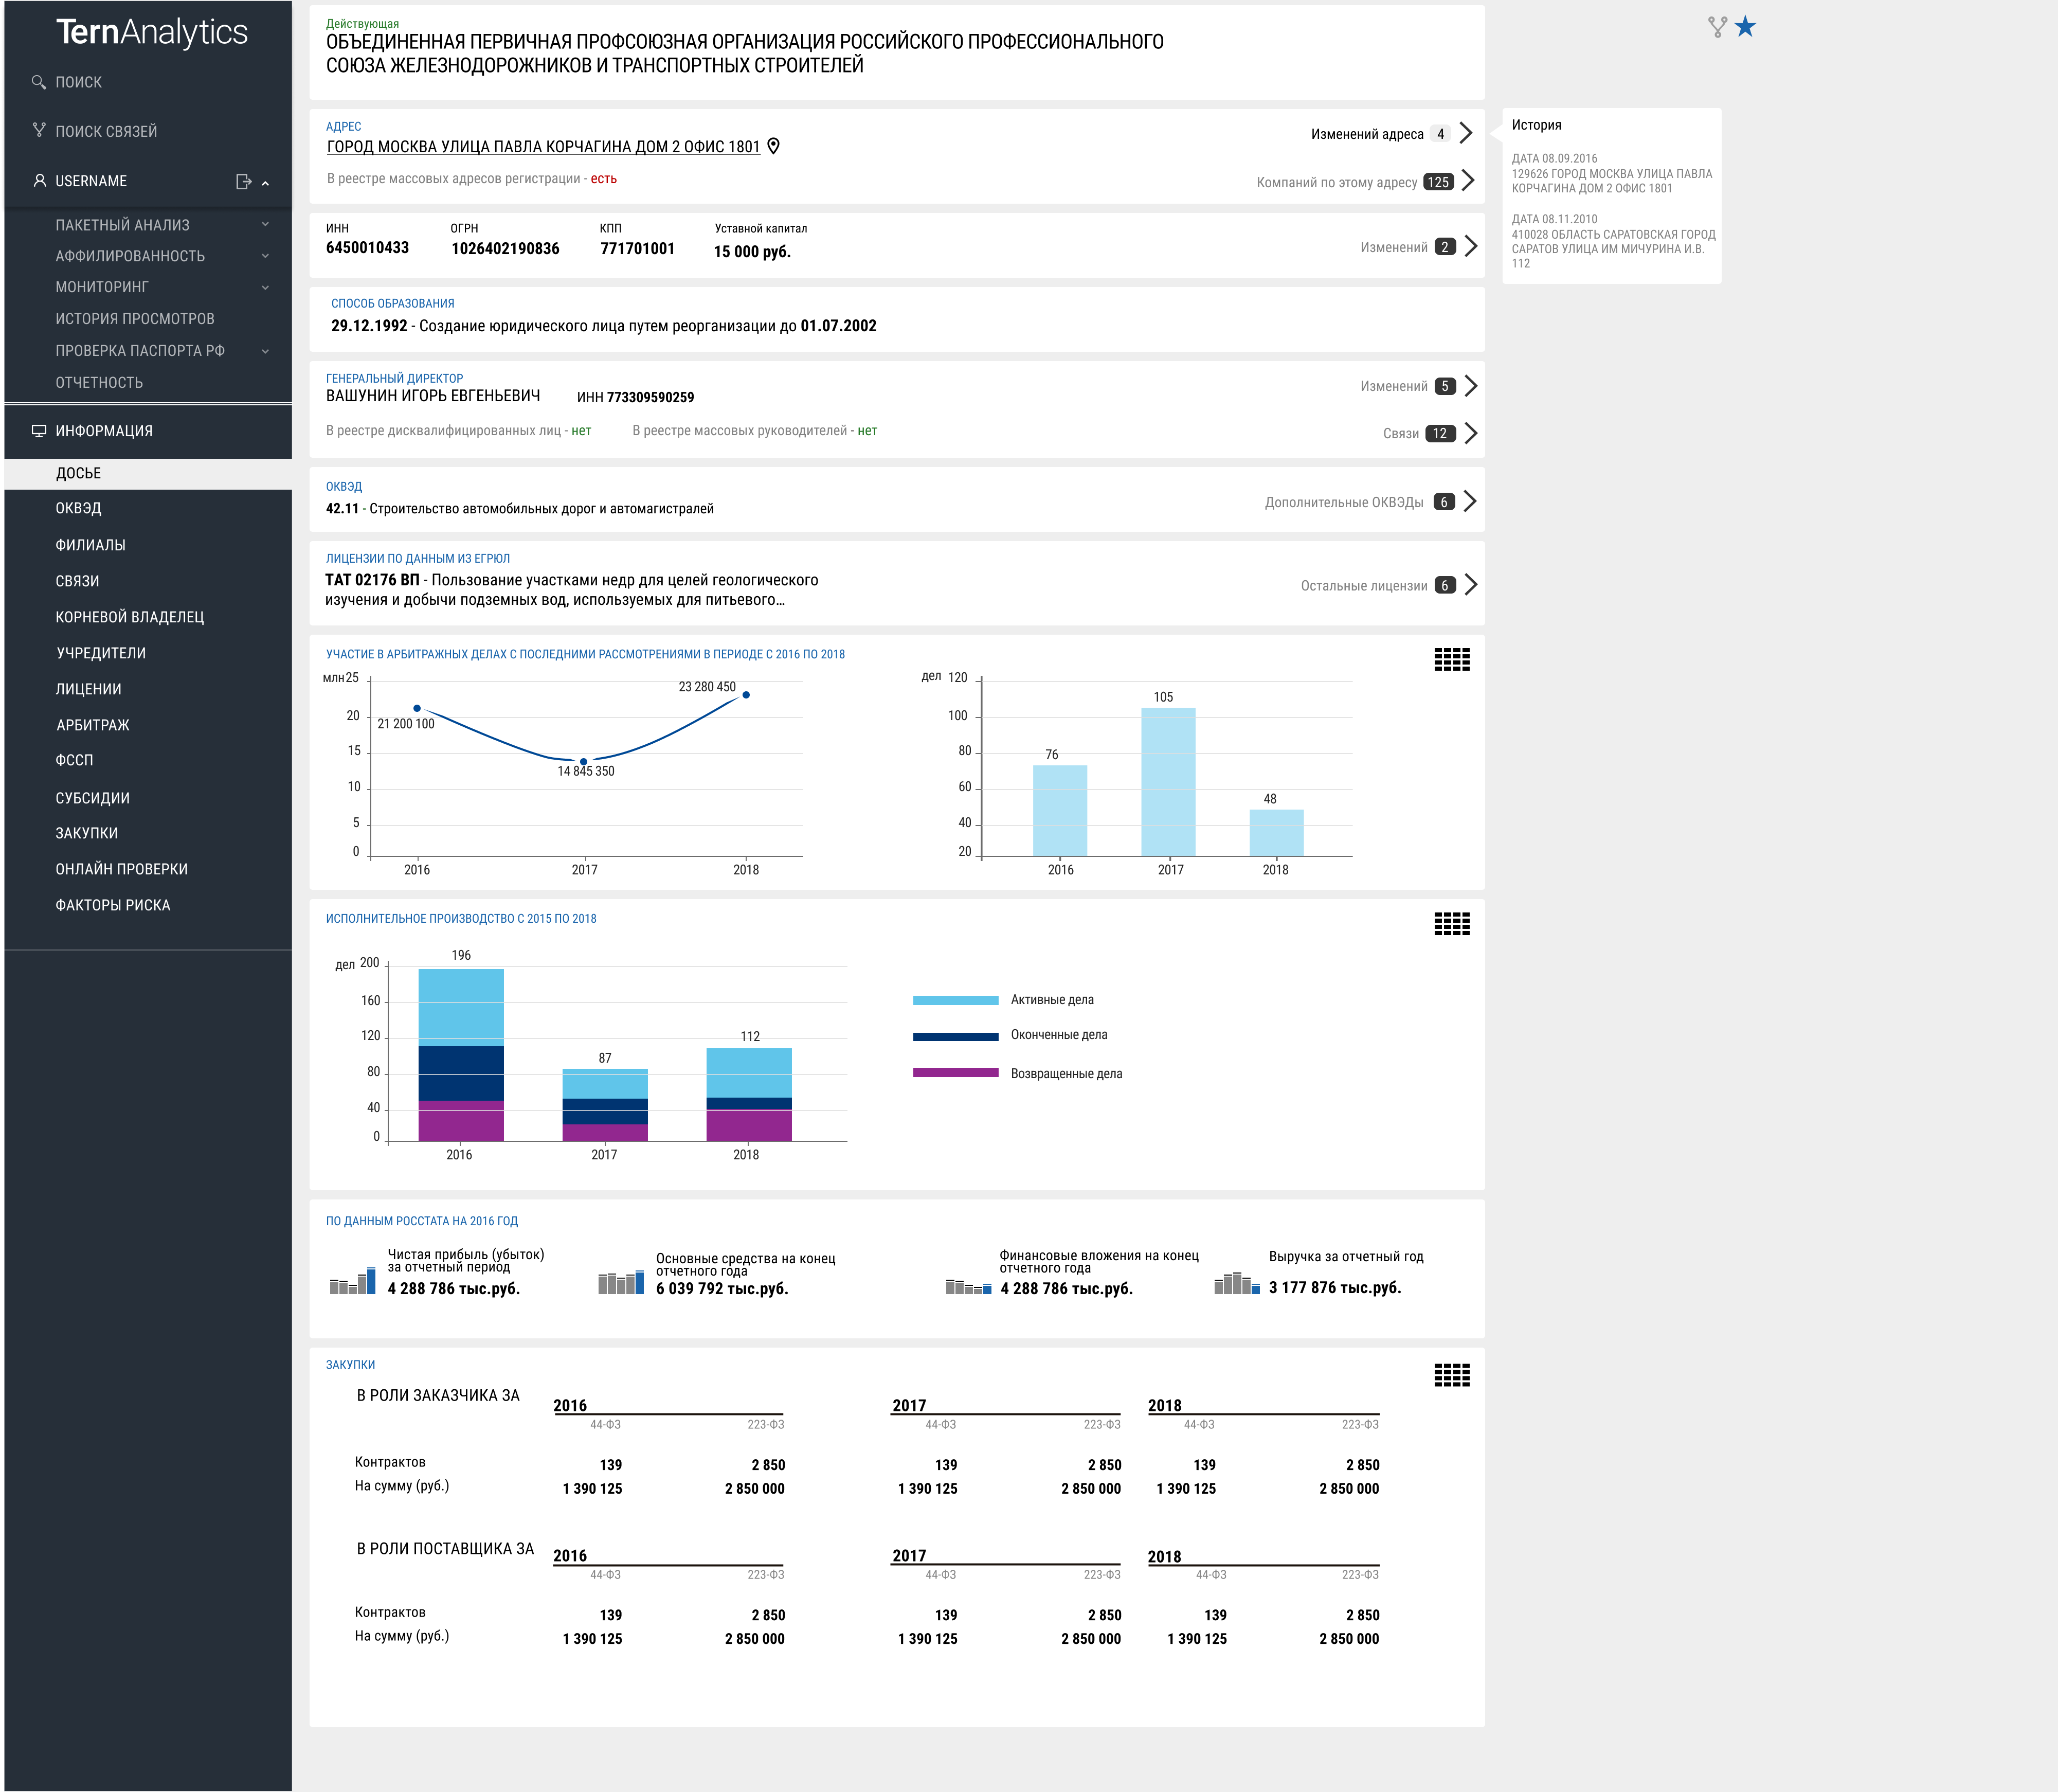Click the 2017 bar labeled 105
This screenshot has width=2058, height=1792.
[1168, 782]
